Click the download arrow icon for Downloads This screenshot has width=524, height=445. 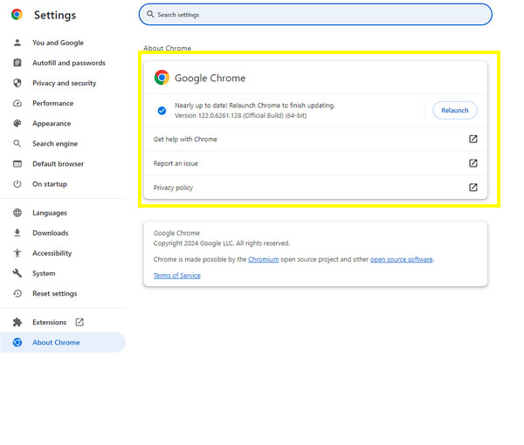coord(17,233)
